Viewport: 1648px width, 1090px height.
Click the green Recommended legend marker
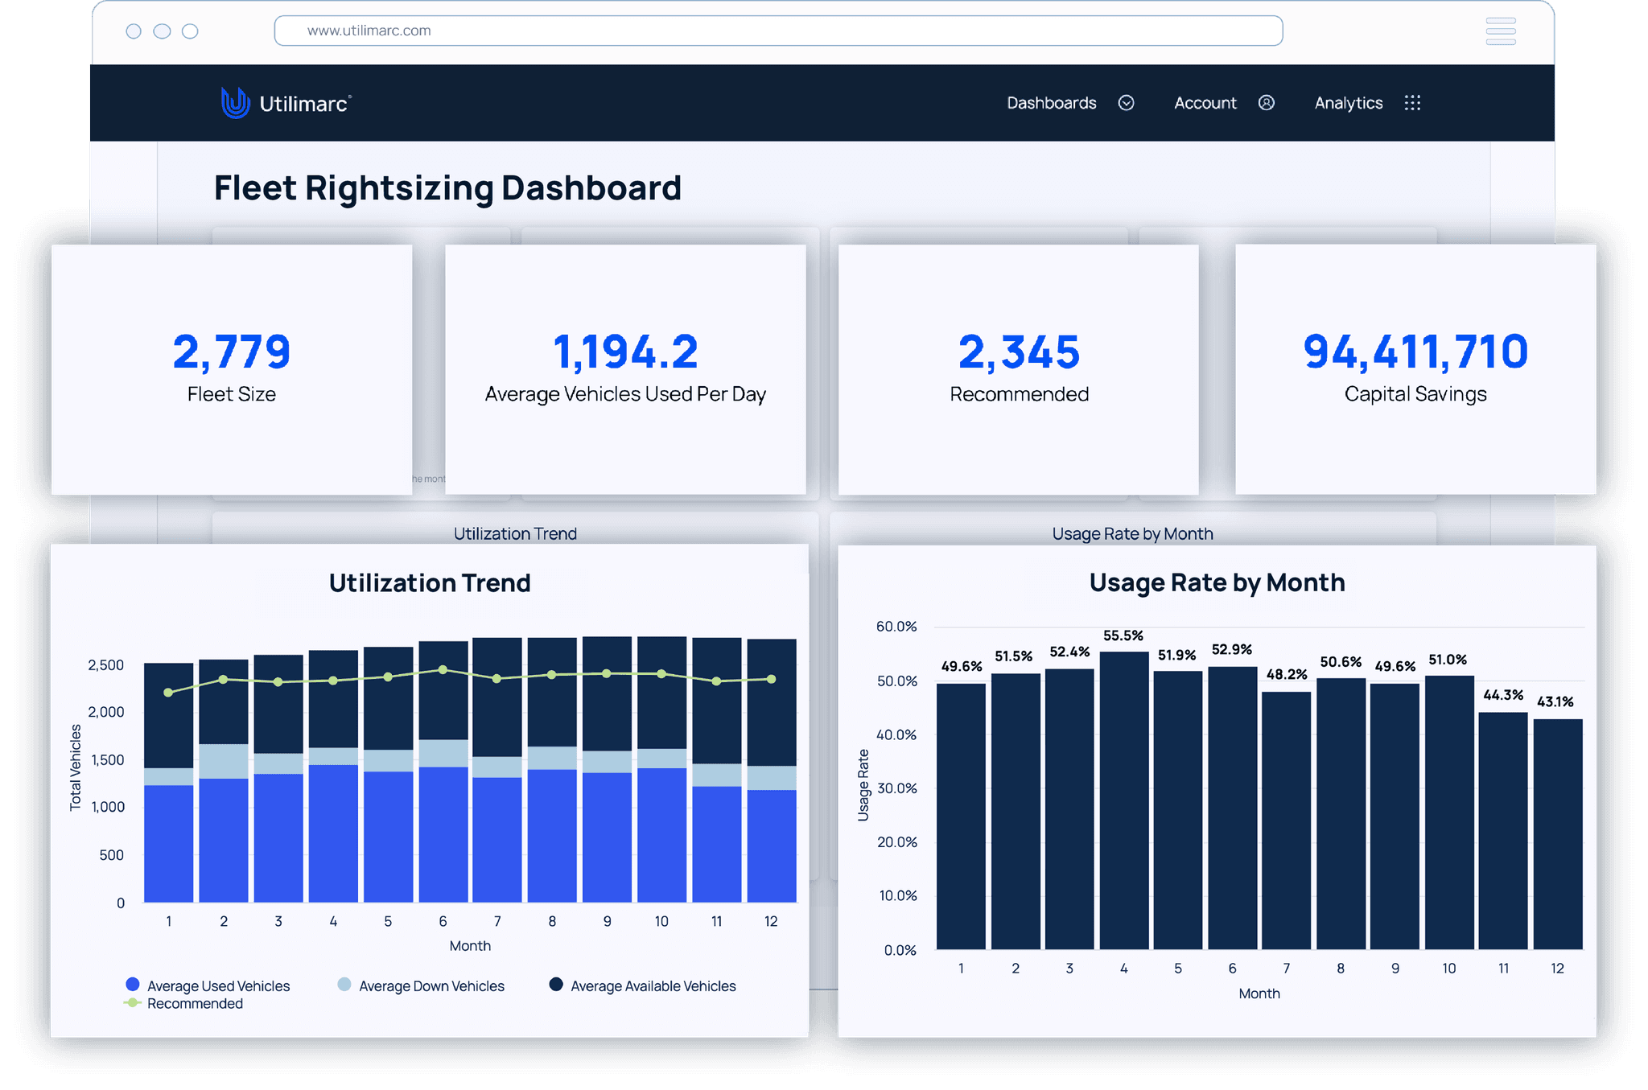click(133, 1003)
